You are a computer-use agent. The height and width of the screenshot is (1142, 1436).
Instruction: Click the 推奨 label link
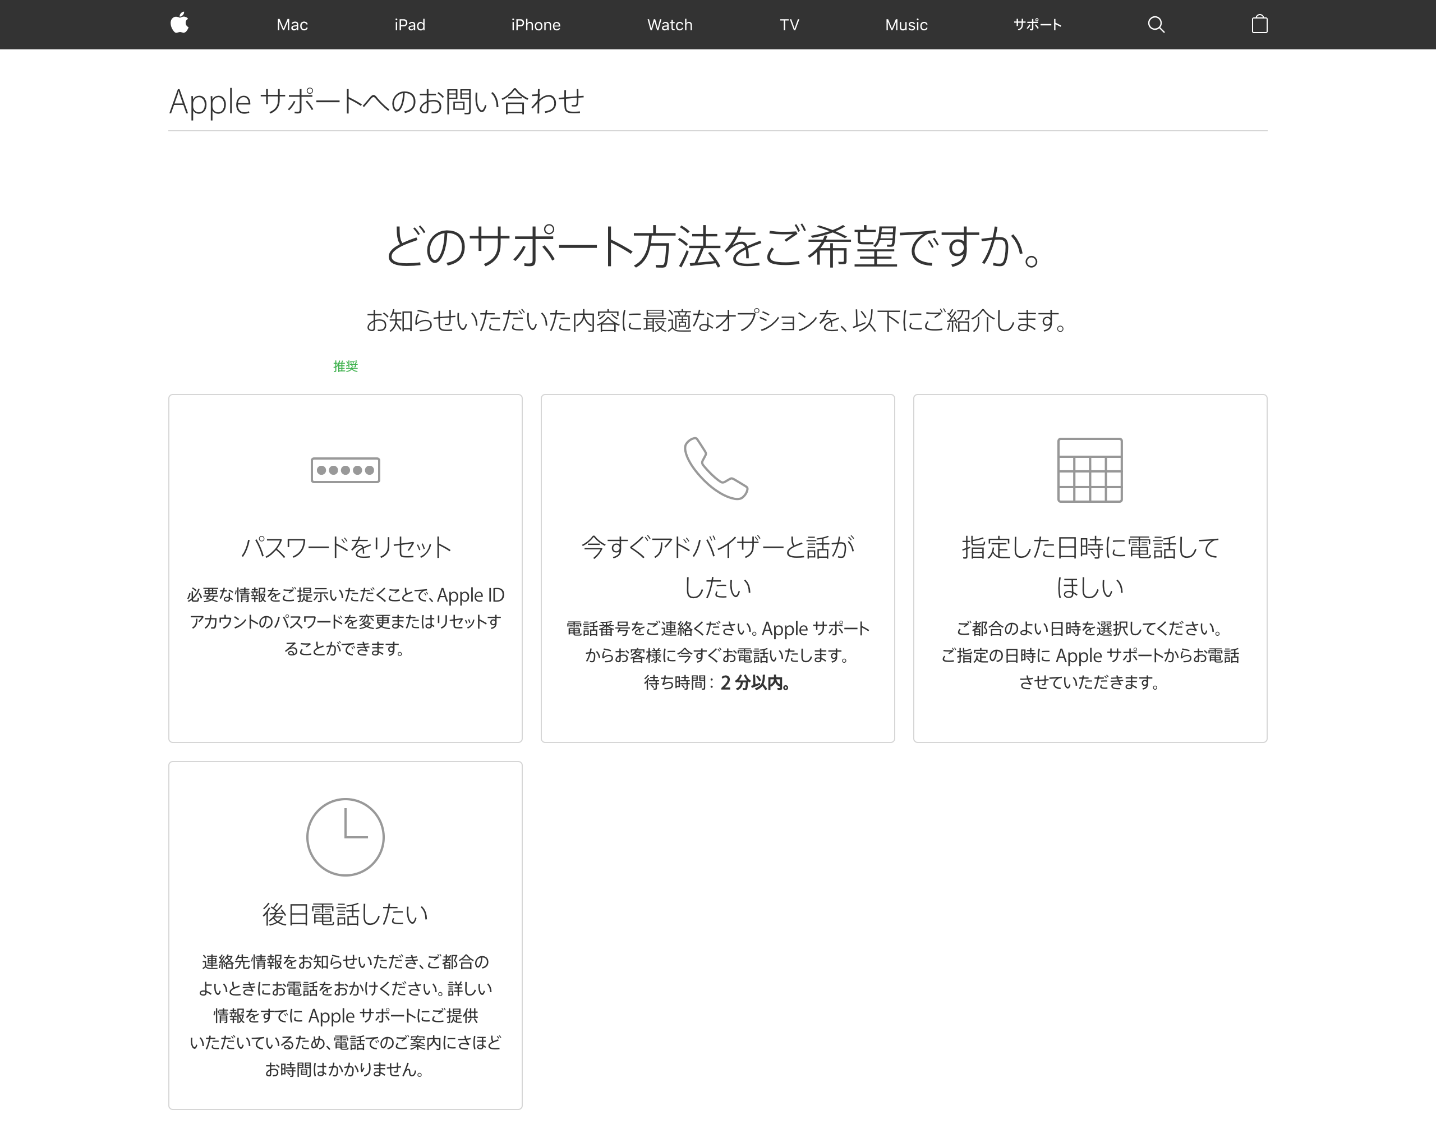point(345,366)
